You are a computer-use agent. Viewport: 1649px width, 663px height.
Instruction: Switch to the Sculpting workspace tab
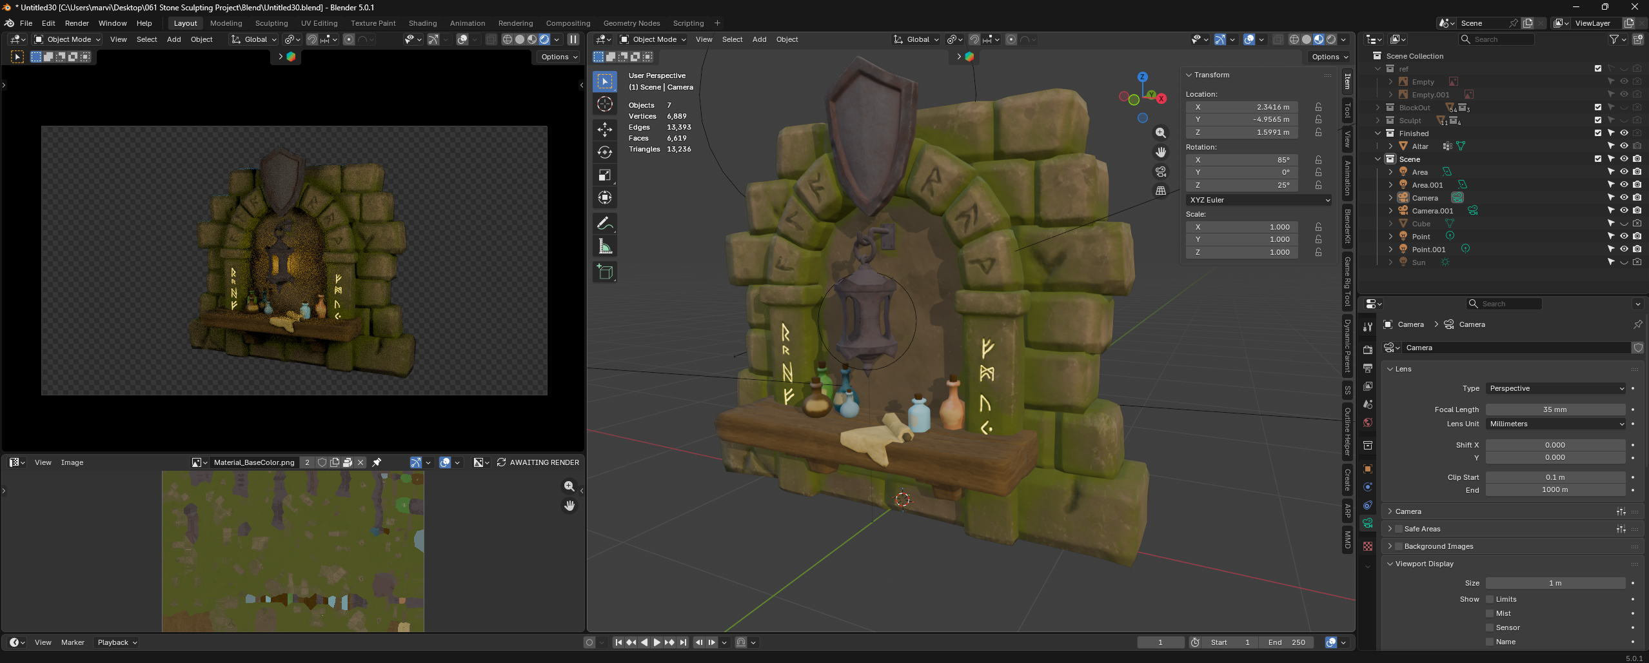(272, 23)
